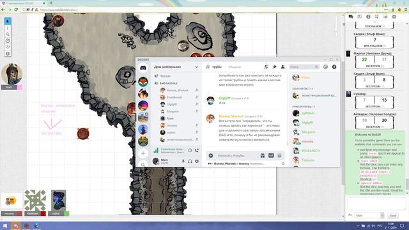Toggle channel notification bell mute
This screenshot has height=230, width=409.
(x=266, y=67)
